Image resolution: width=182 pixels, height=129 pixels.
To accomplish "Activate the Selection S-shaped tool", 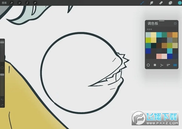I will [27, 3].
